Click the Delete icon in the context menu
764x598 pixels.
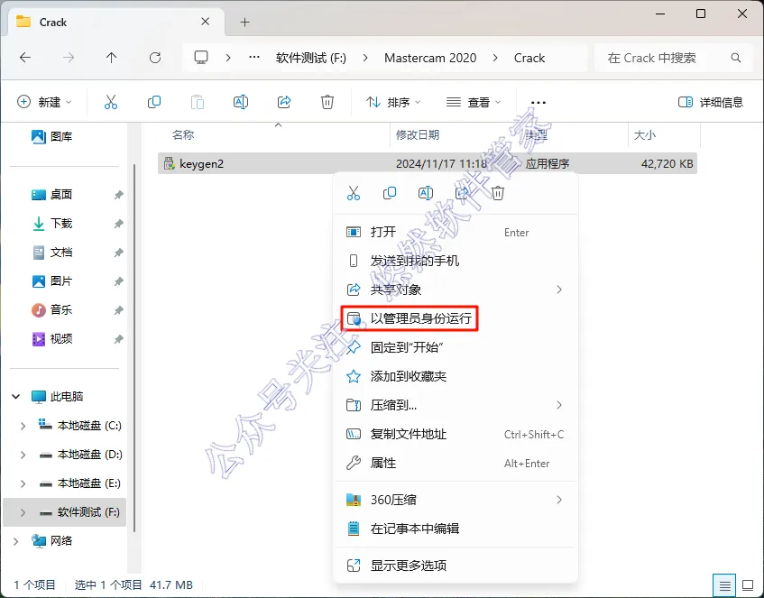point(498,193)
